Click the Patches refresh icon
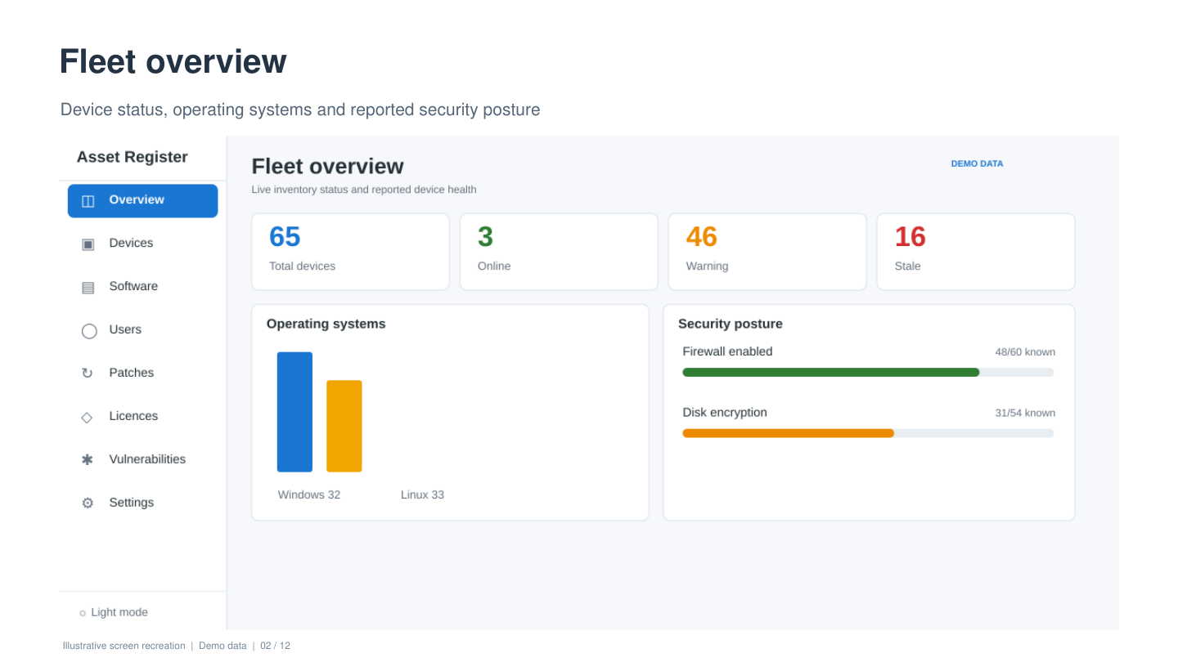Image resolution: width=1178 pixels, height=662 pixels. tap(88, 373)
